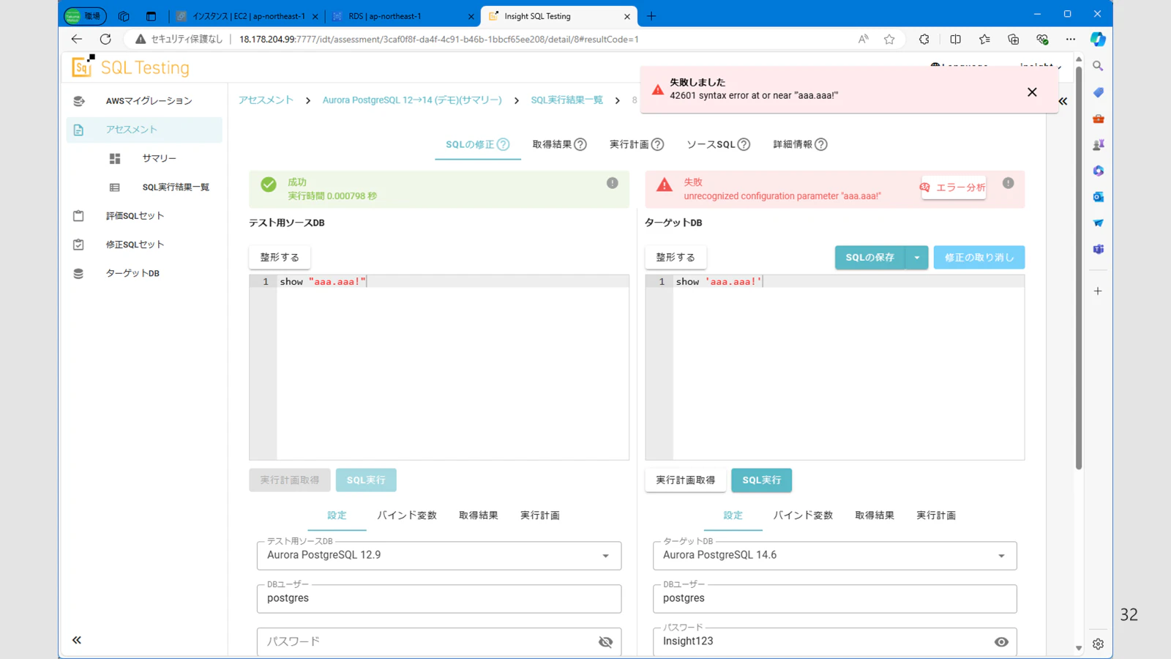
Task: Expand SQLの保存 dropdown arrow
Action: (x=917, y=257)
